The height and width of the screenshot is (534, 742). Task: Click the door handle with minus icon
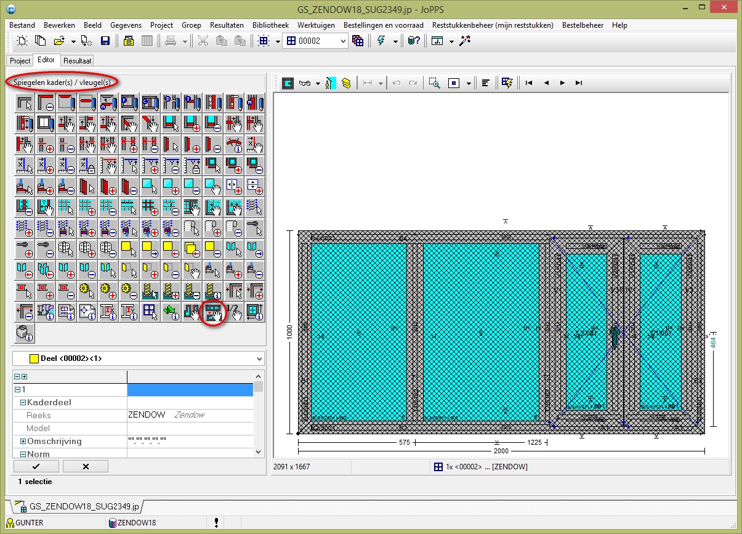(46, 249)
